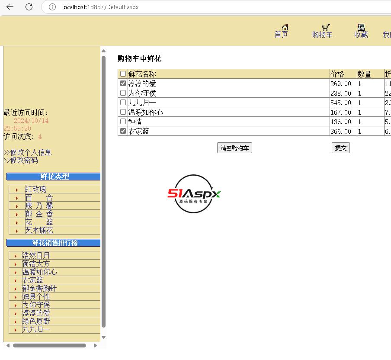Click sidebar scroll up arrow

(103, 51)
